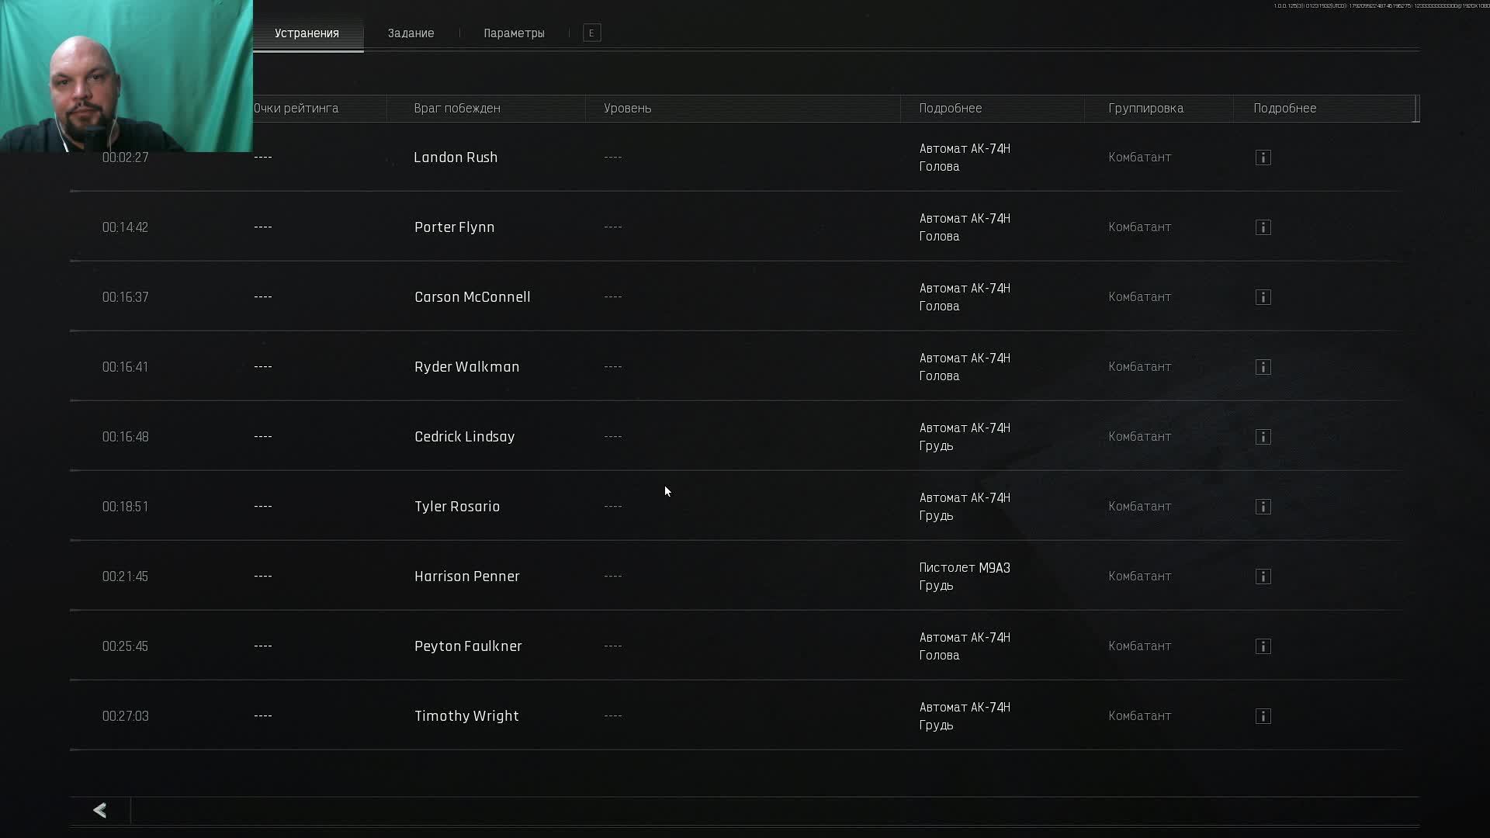Select the Harrison Penner name entry
Viewport: 1490px width, 838px height.
(x=466, y=577)
